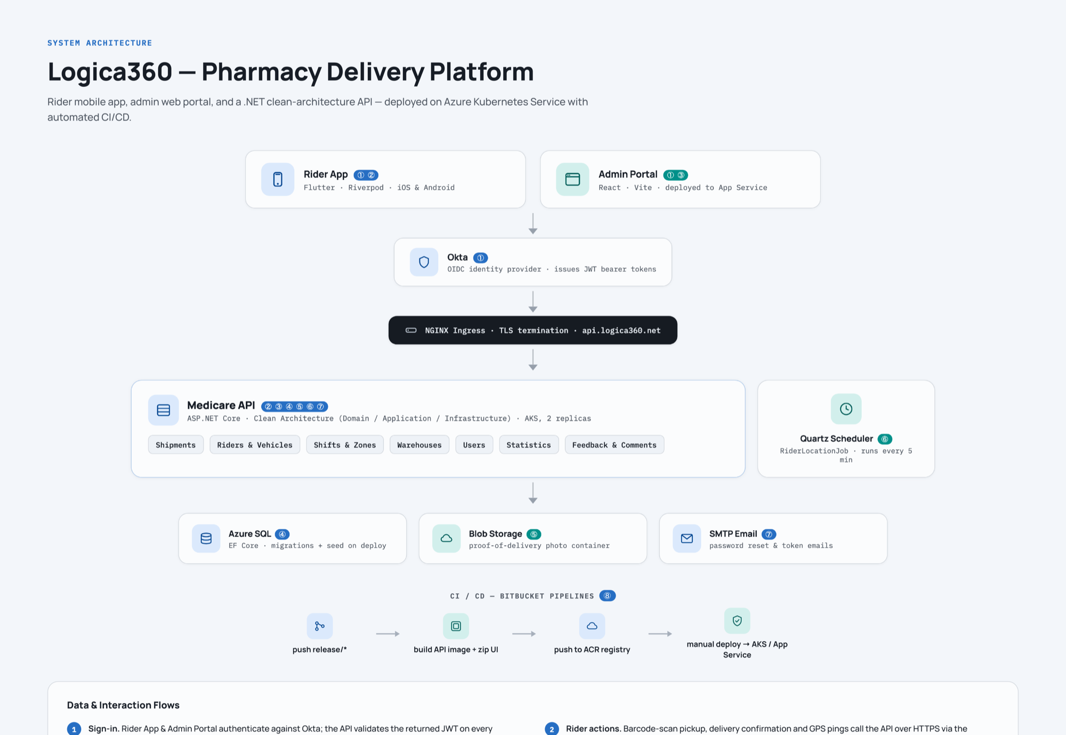Click the SMTP Email title
The width and height of the screenshot is (1066, 735).
(733, 534)
